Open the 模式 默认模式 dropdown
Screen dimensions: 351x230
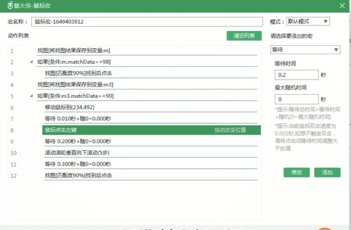pyautogui.click(x=308, y=21)
